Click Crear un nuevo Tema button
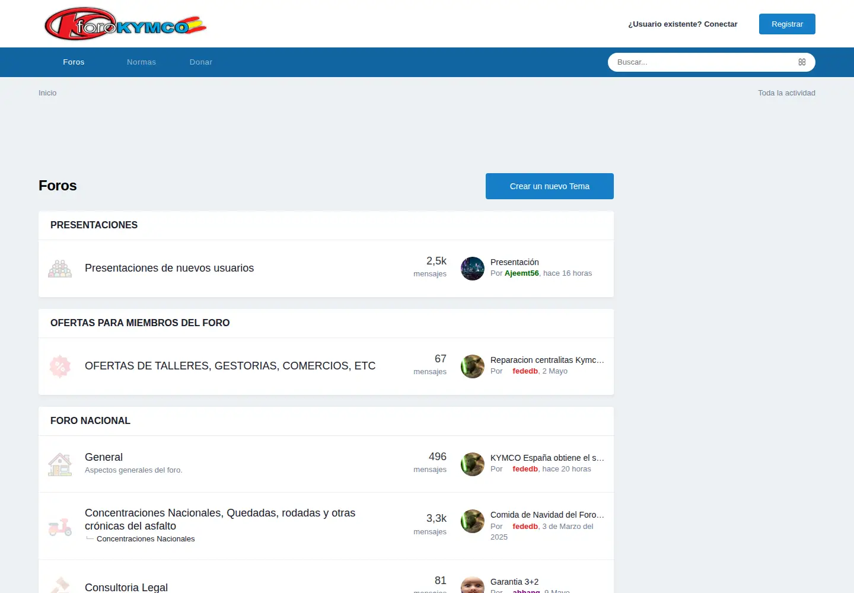854x593 pixels. pyautogui.click(x=550, y=186)
